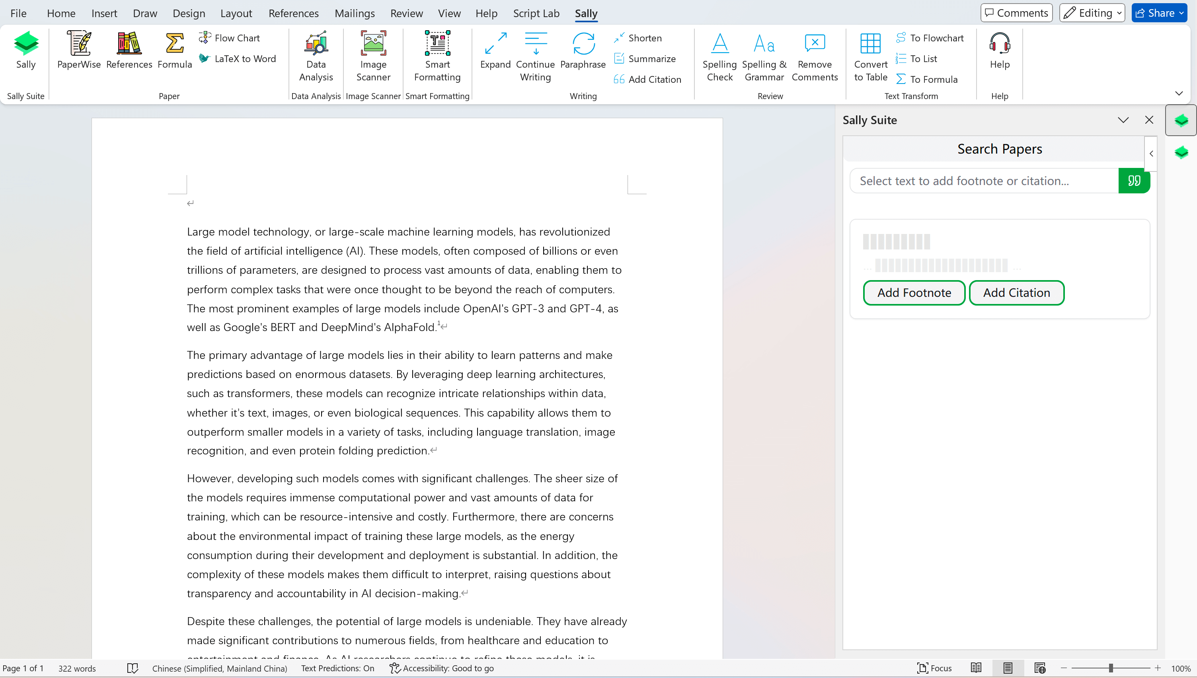This screenshot has height=678, width=1197.
Task: Open Accessibility: Good to go status
Action: click(x=442, y=668)
